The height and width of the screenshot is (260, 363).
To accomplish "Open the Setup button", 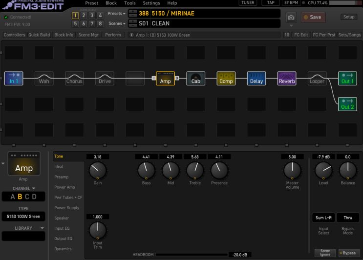I will click(349, 17).
